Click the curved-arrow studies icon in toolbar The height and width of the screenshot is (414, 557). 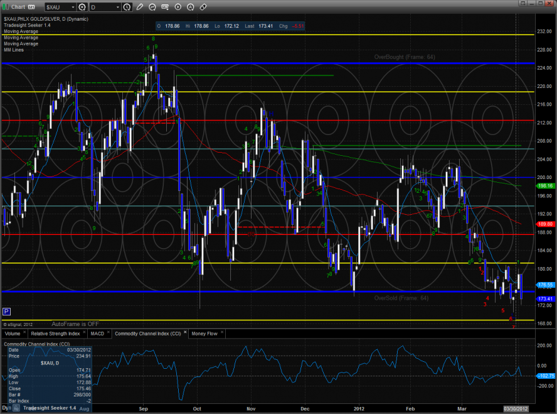click(152, 7)
